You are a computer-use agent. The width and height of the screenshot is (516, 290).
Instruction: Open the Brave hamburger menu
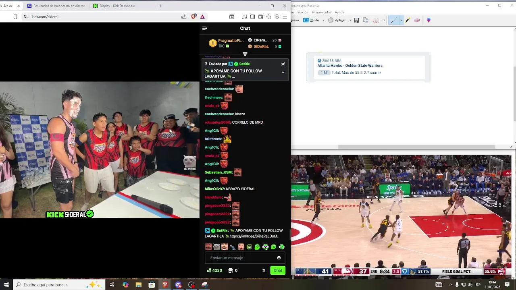[285, 17]
